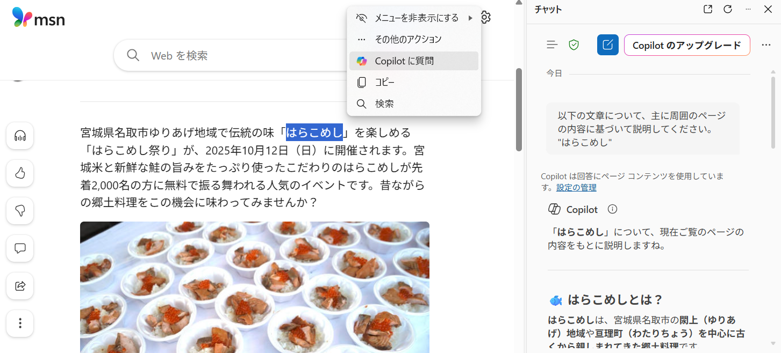Click the thumbs down dislike icon
The width and height of the screenshot is (781, 353).
click(x=20, y=211)
